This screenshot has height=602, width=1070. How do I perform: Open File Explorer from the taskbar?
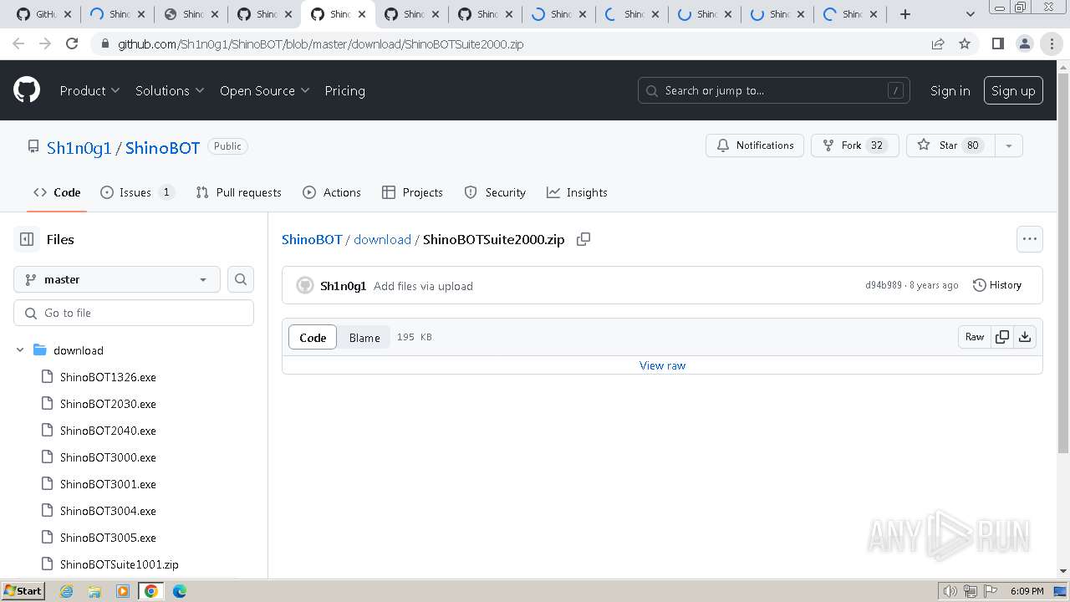[94, 591]
